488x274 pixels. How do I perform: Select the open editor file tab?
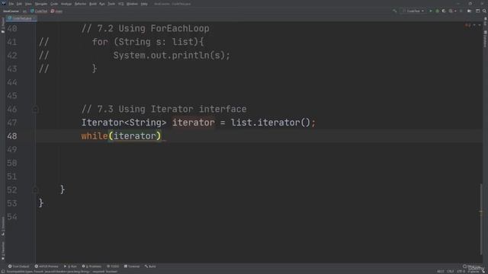21,18
